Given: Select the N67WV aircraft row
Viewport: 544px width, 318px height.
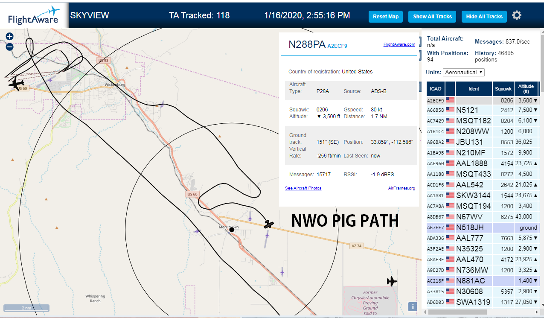Looking at the screenshot, I should [482, 217].
